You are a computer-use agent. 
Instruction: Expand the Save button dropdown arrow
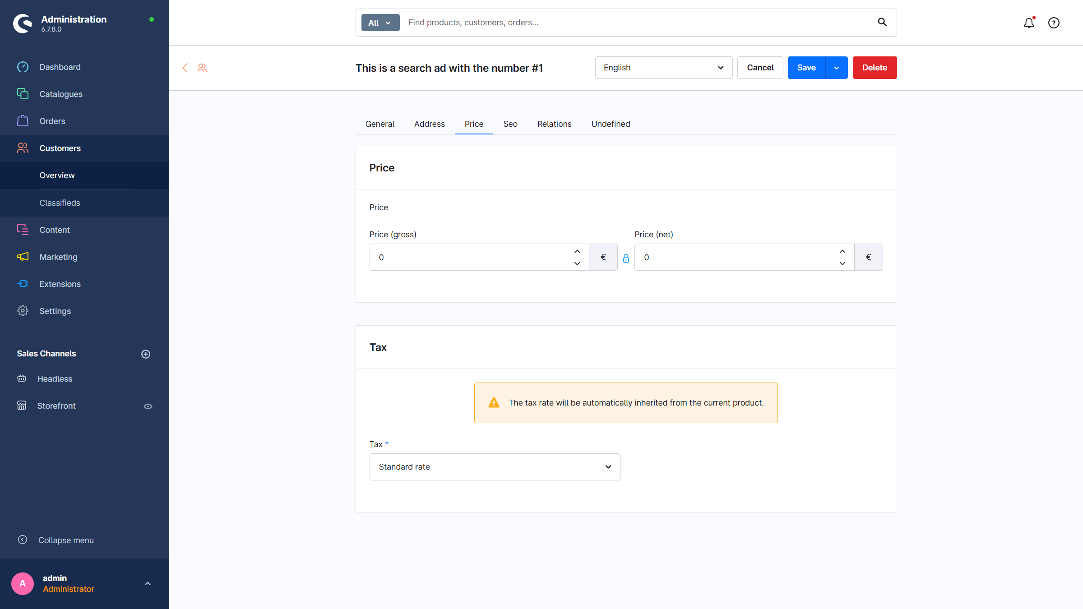click(837, 68)
